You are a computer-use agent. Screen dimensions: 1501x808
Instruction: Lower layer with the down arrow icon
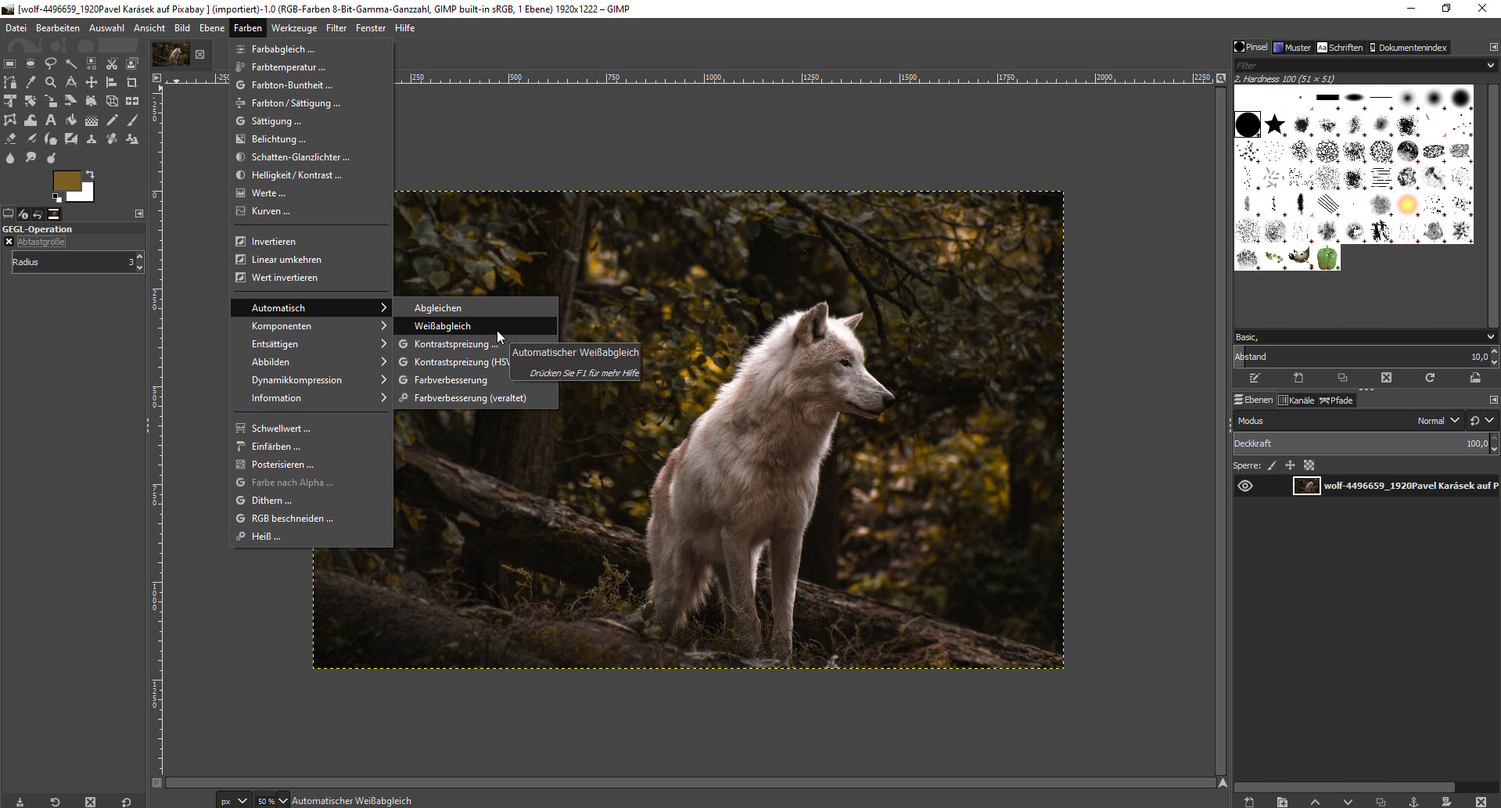tap(1348, 802)
